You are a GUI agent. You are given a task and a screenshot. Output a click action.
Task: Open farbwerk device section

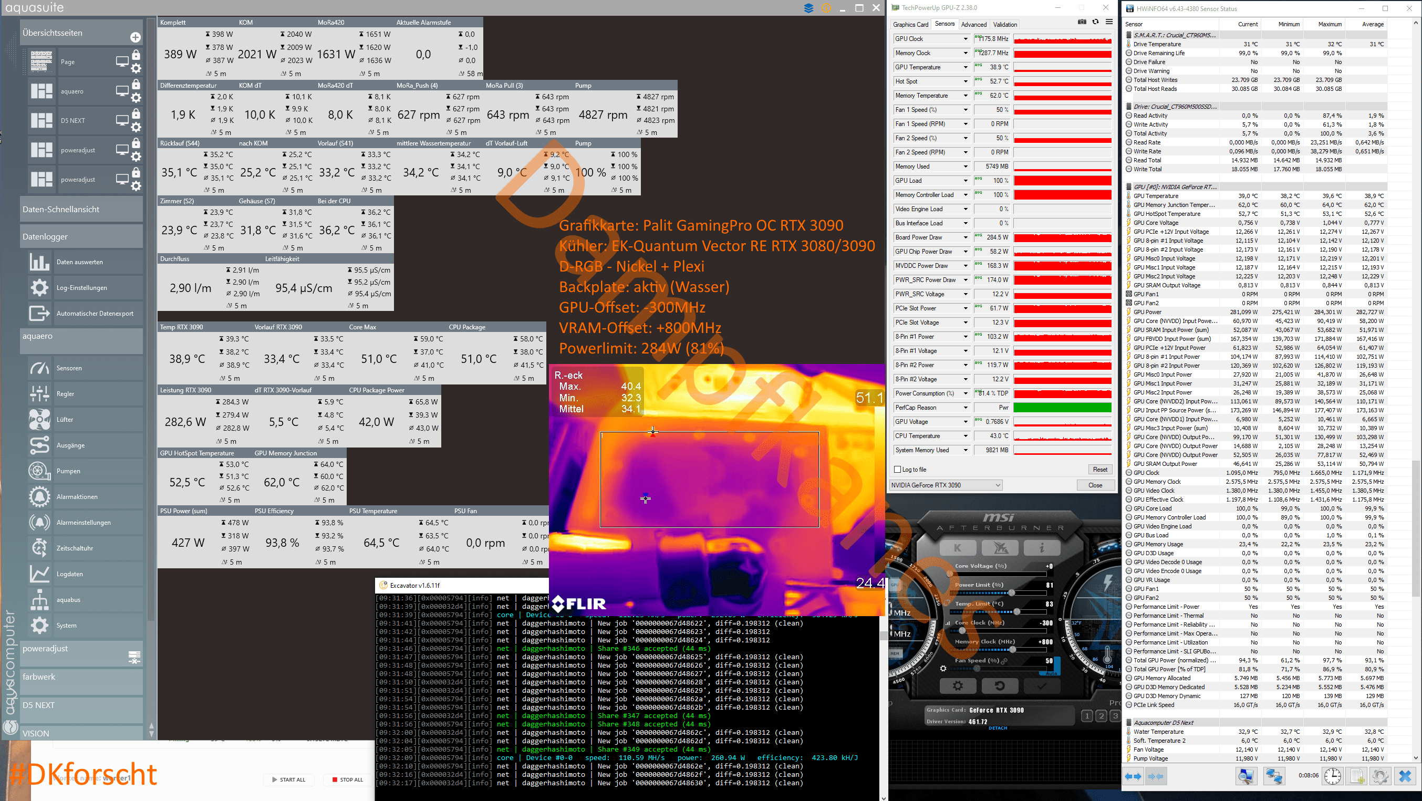coord(81,681)
